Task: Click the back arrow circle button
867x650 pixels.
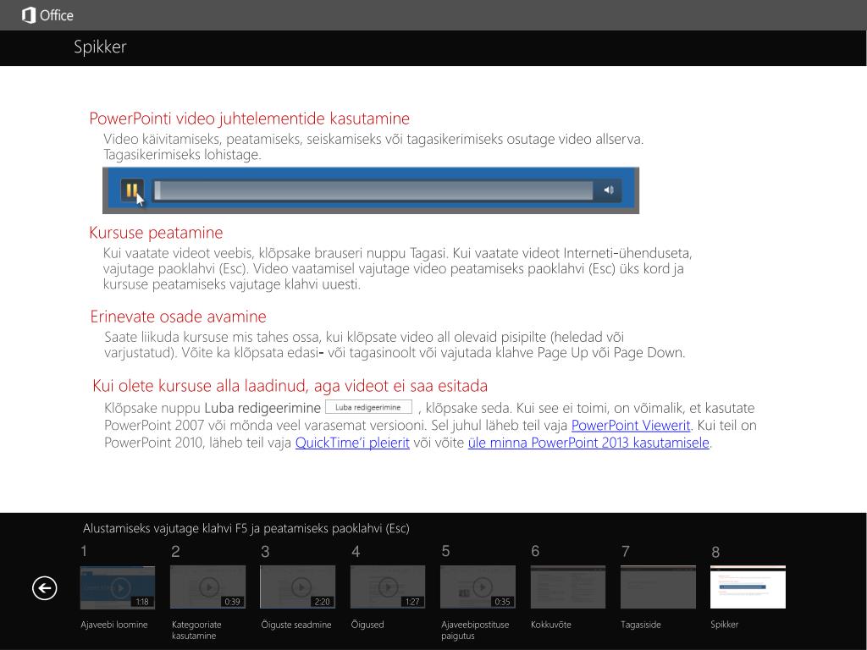Action: [44, 587]
